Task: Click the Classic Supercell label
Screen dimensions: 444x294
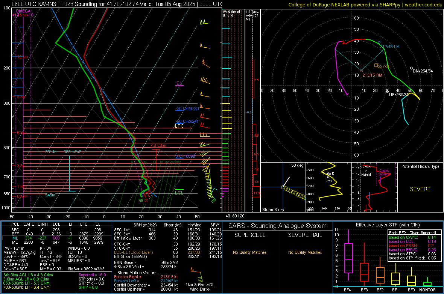Action: point(384,172)
